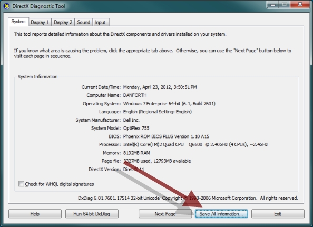Click the Help button
This screenshot has width=313, height=227.
35,214
